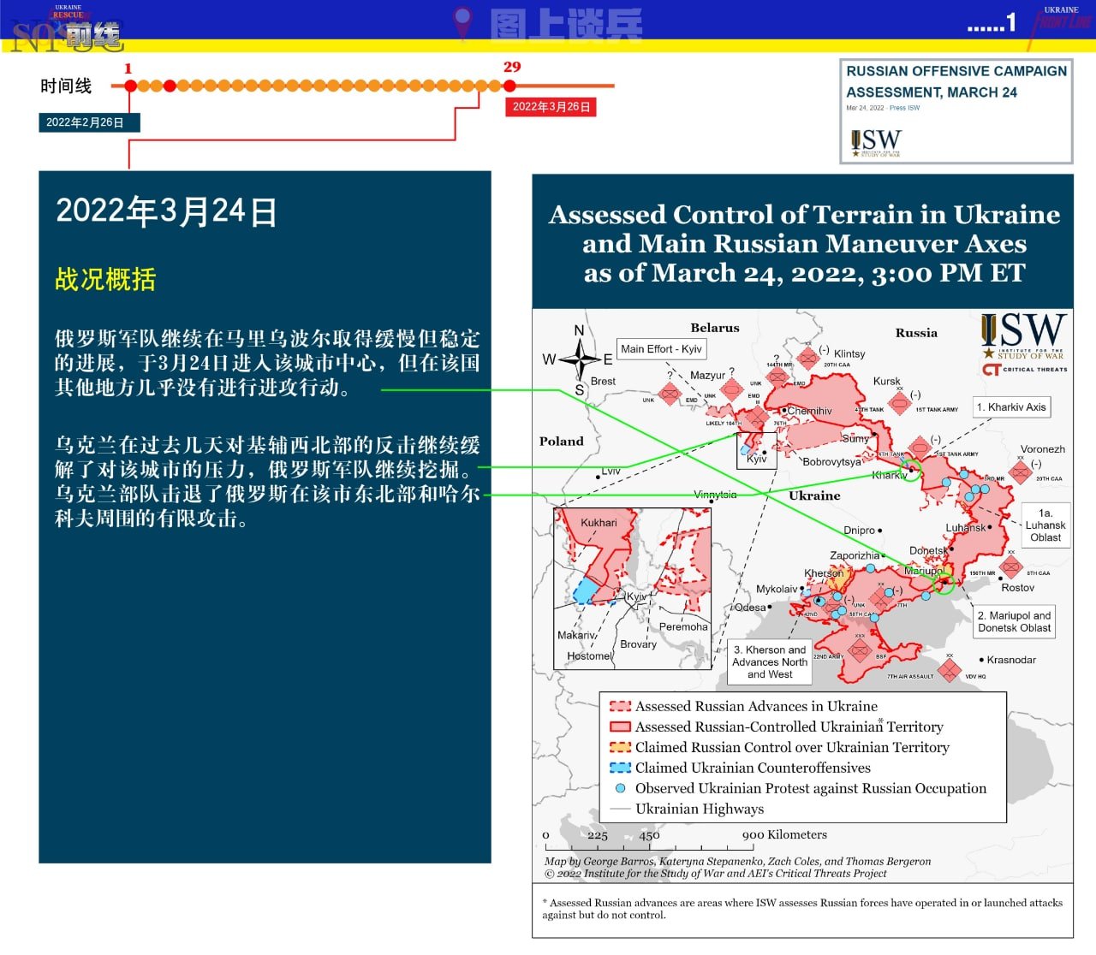Click the Klintsy city label
The width and height of the screenshot is (1096, 955).
click(849, 354)
